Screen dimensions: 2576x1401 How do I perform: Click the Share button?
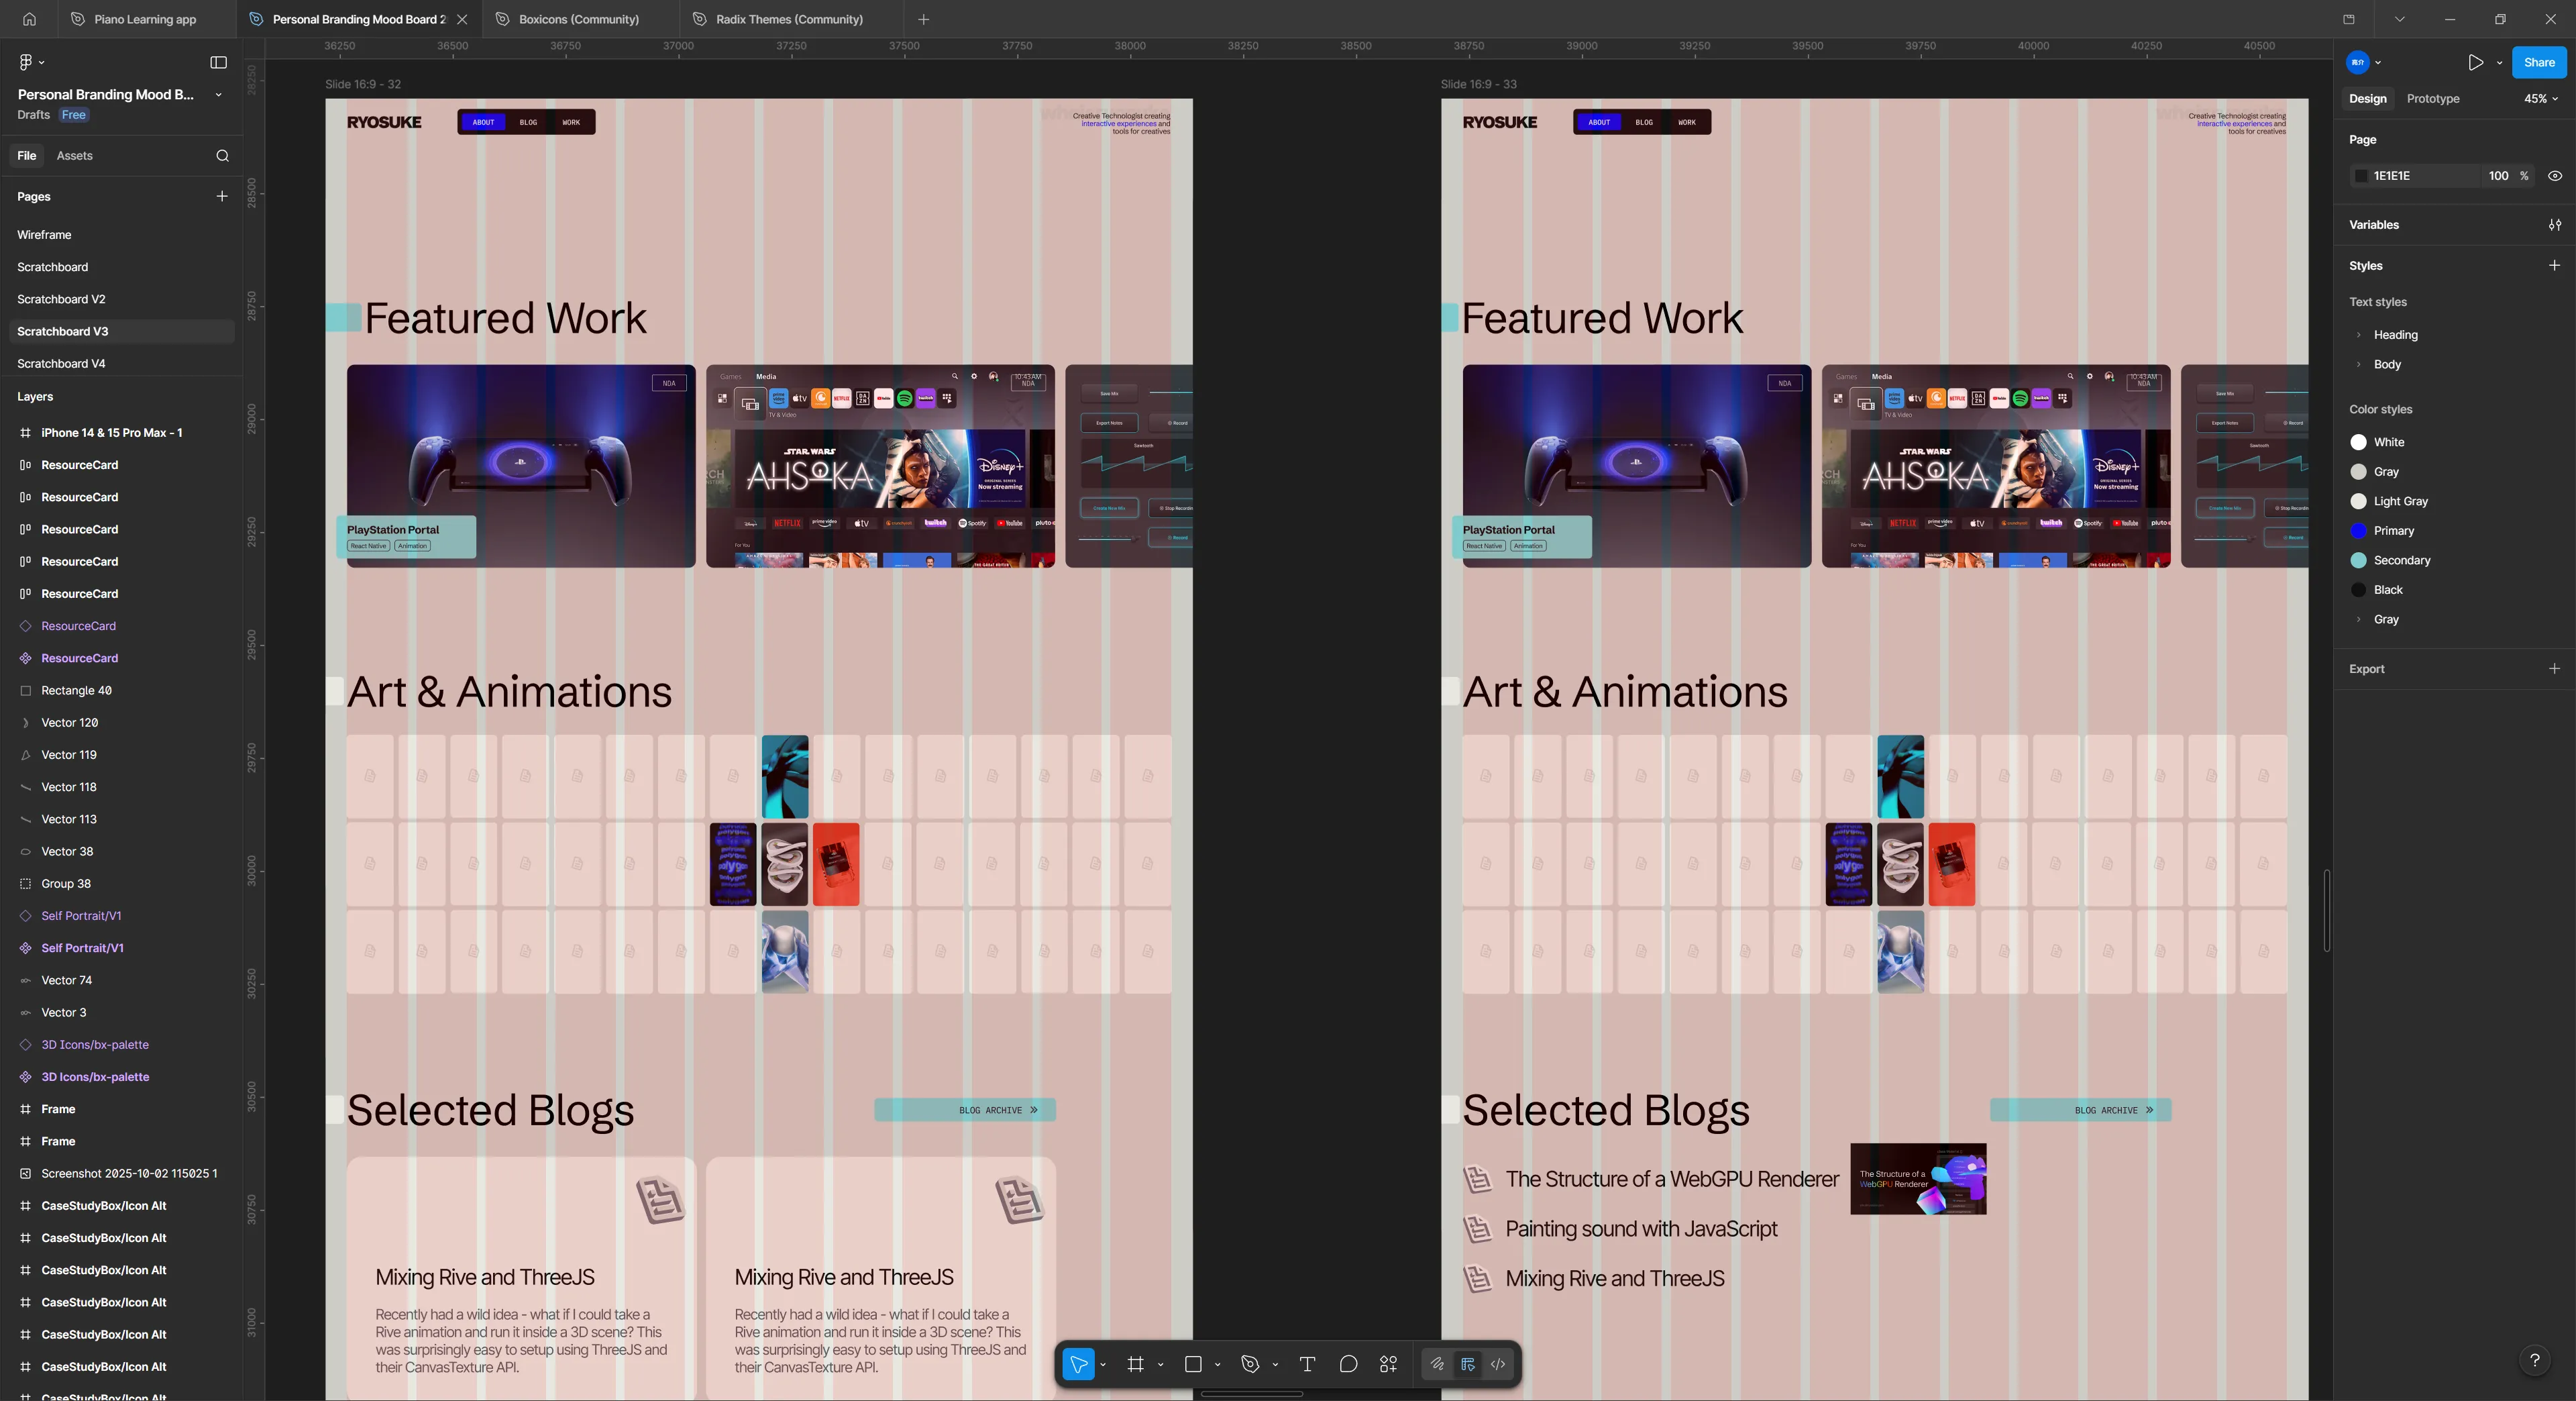(2539, 62)
